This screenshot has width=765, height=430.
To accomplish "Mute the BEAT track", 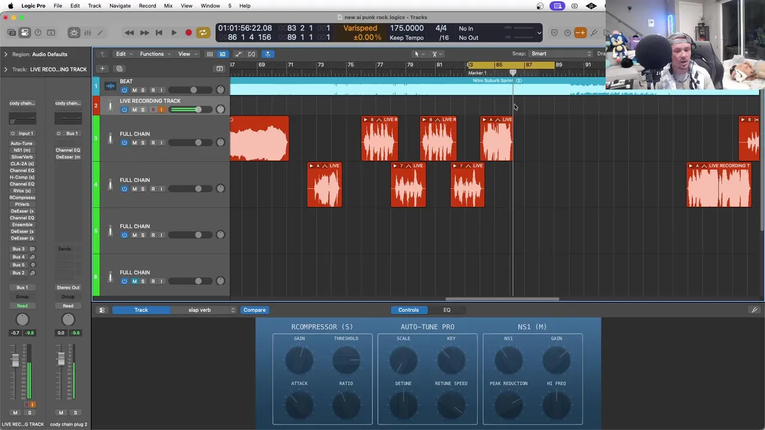I will coord(134,90).
